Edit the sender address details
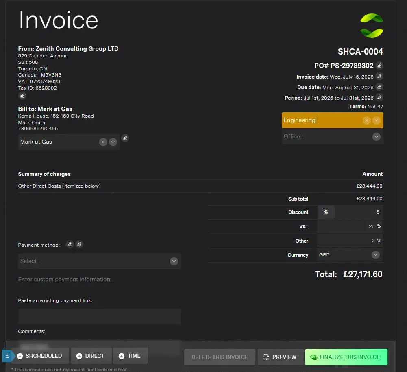The height and width of the screenshot is (372, 407). tap(22, 96)
